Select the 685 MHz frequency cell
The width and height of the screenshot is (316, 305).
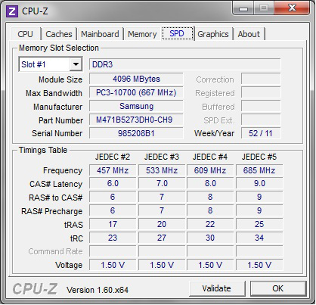tap(259, 170)
